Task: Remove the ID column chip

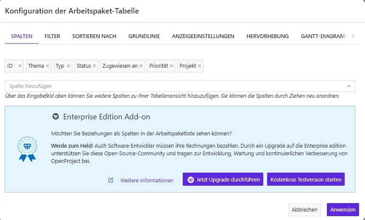Action: tap(20, 66)
